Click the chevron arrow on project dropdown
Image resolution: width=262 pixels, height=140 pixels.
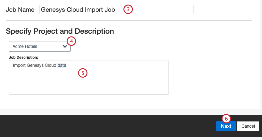pos(65,46)
